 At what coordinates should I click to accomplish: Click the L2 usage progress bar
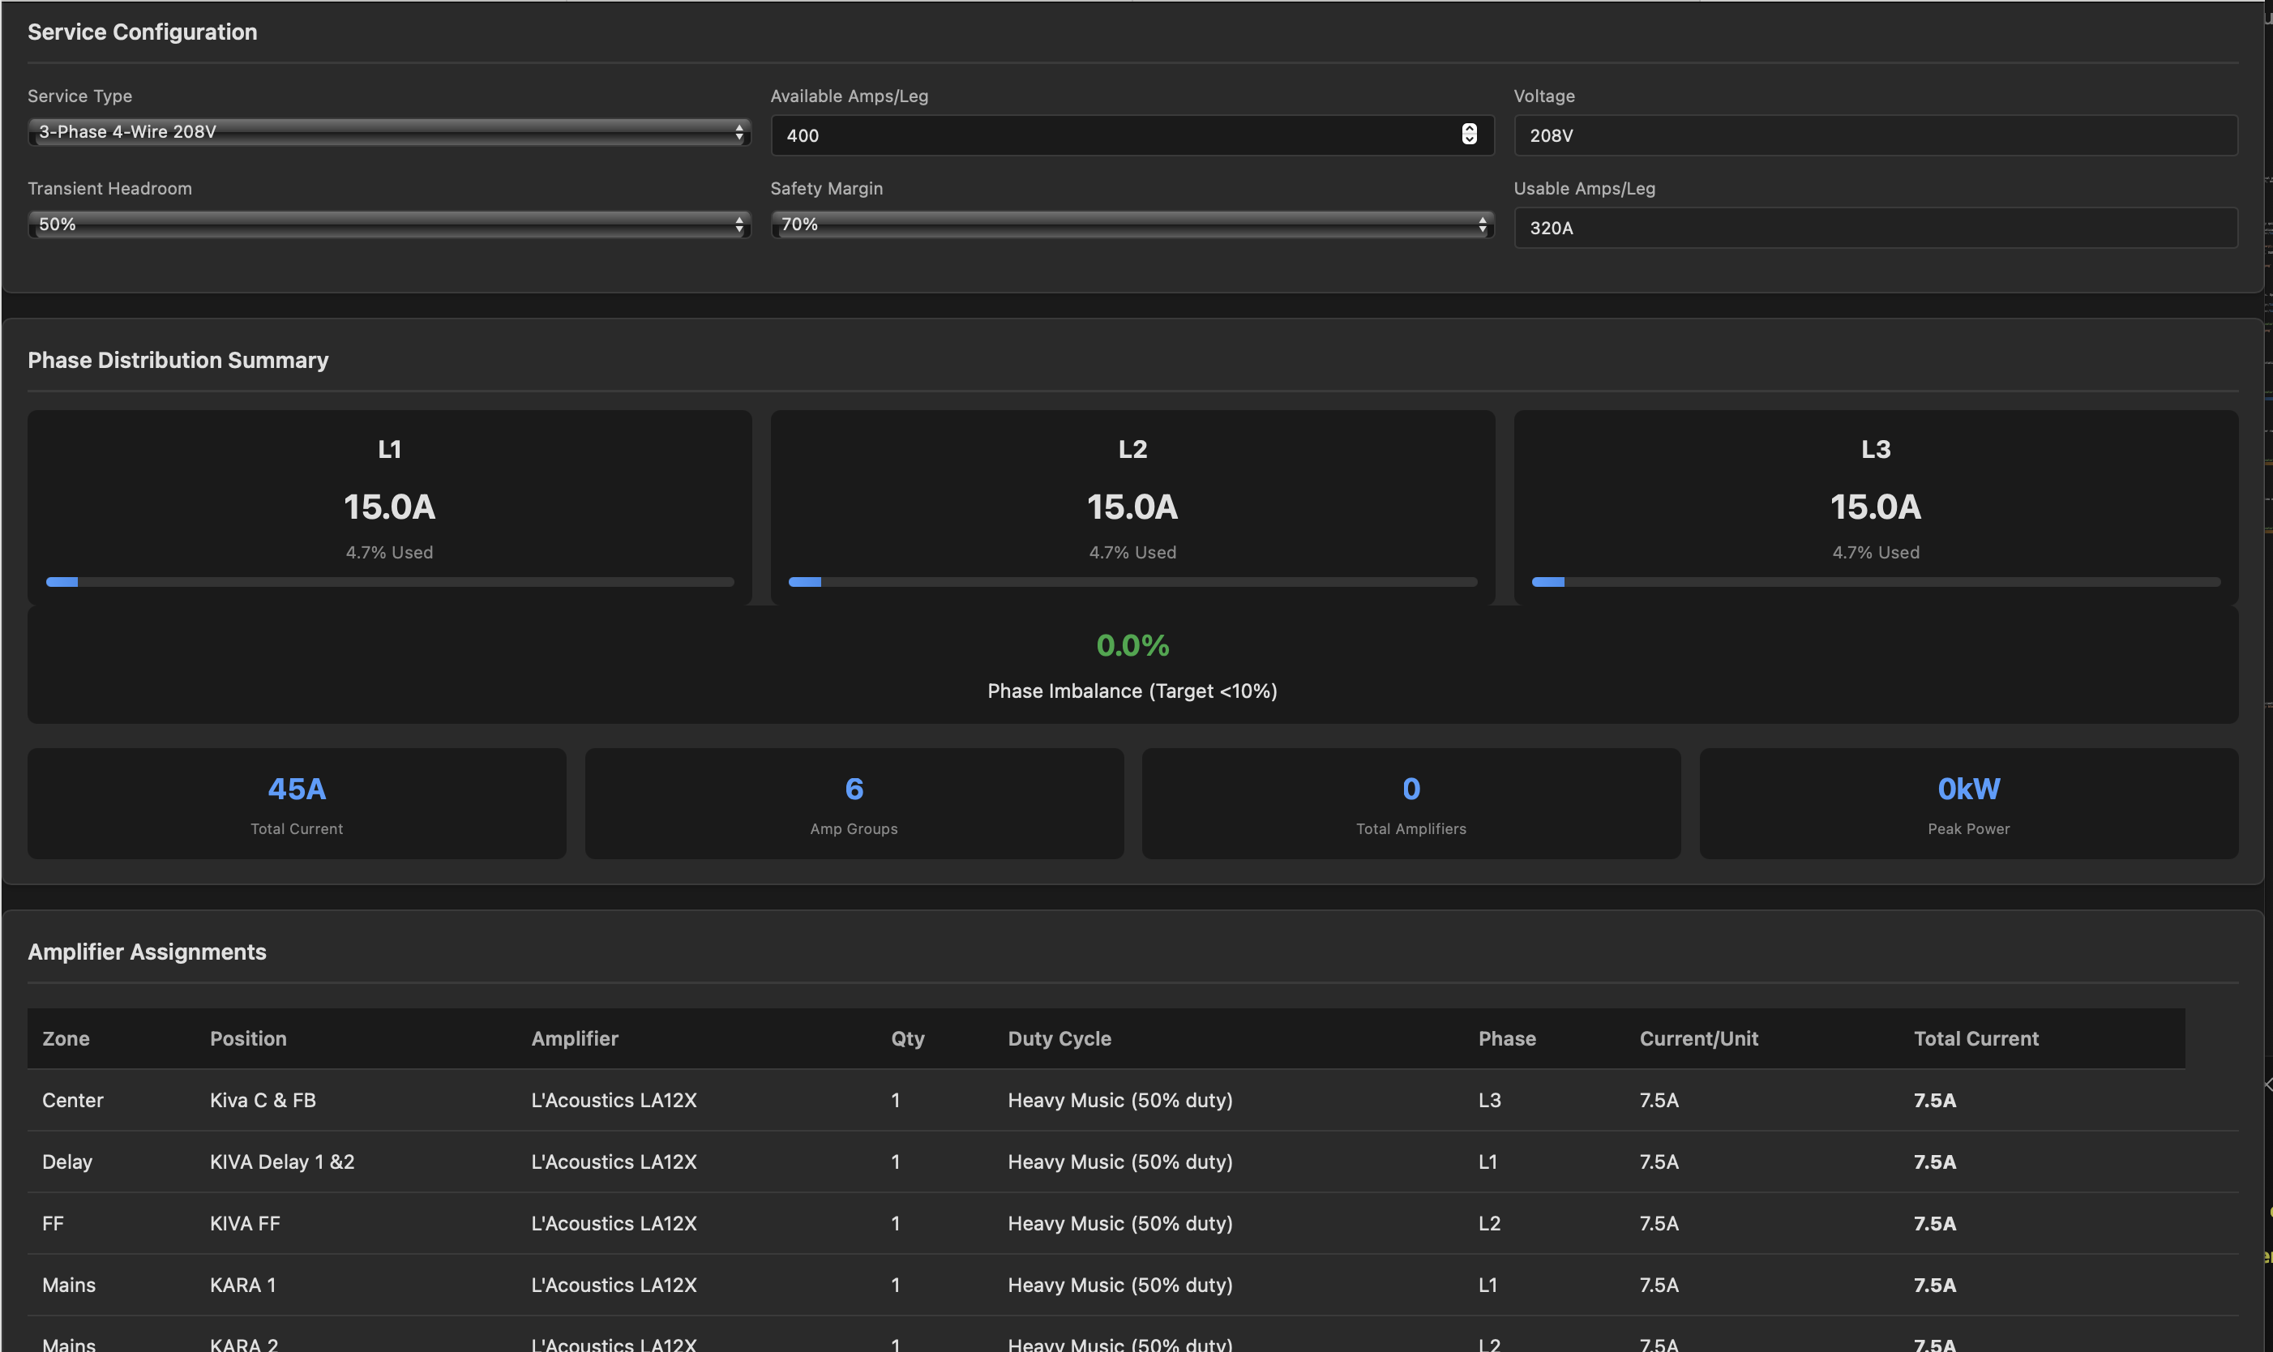pos(1132,581)
